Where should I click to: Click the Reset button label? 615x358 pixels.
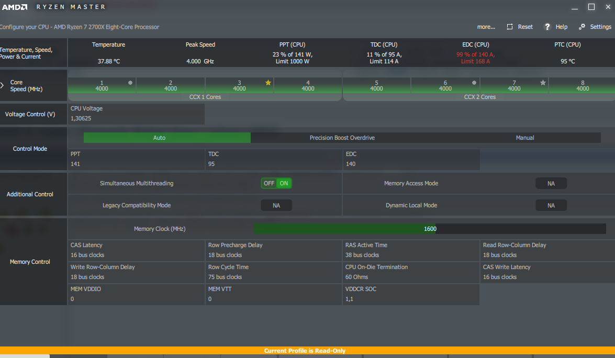coord(525,27)
